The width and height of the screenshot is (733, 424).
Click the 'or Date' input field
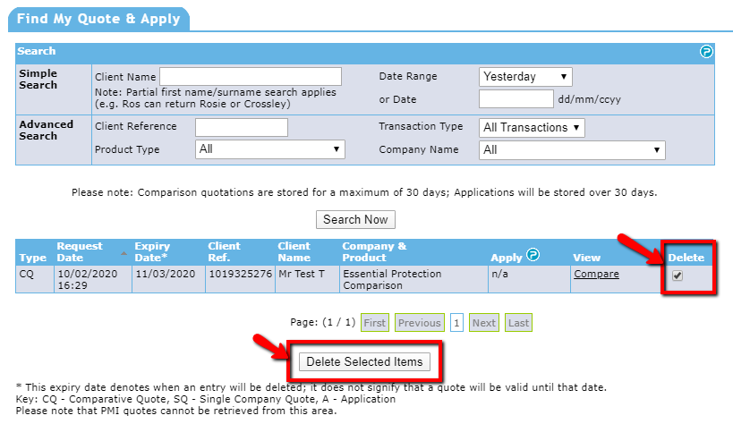point(516,99)
